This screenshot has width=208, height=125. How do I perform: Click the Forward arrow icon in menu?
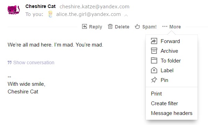154,41
